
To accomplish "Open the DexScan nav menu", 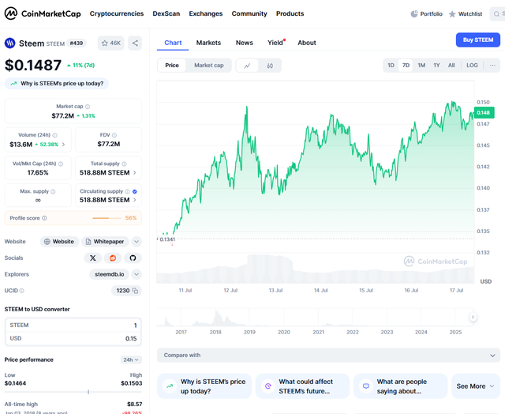I will click(x=166, y=13).
